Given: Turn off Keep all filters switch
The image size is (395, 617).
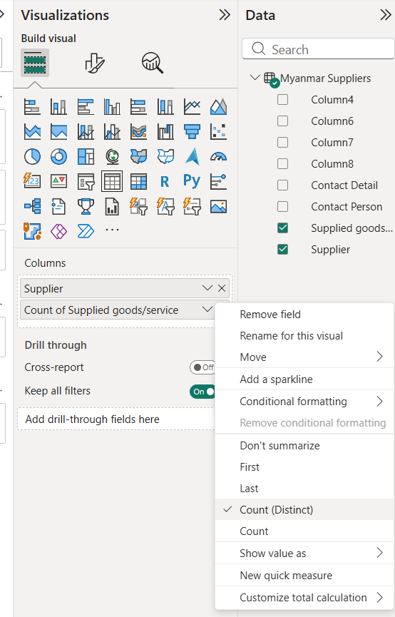Looking at the screenshot, I should pyautogui.click(x=202, y=392).
